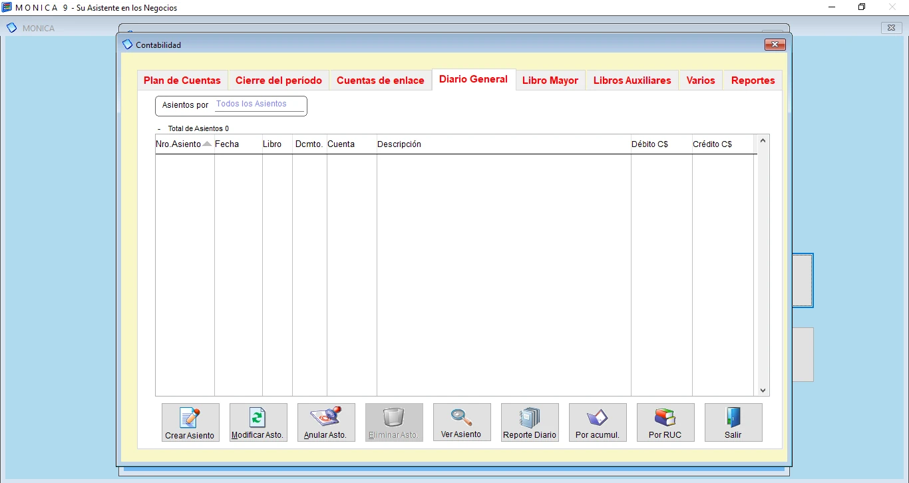Open the Cierre del período tab
909x483 pixels.
tap(278, 80)
